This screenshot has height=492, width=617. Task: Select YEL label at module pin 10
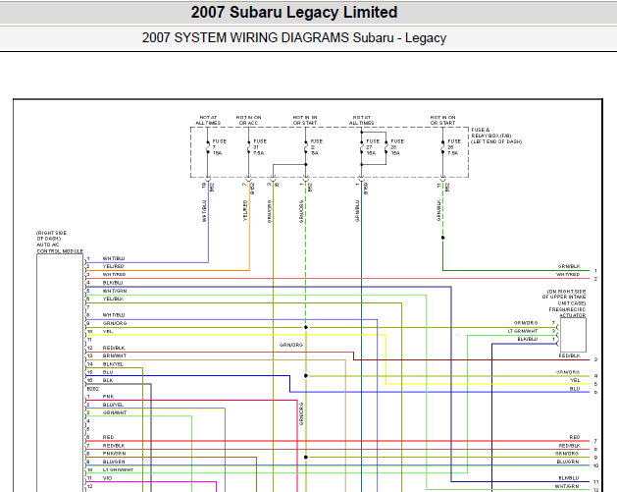108,331
